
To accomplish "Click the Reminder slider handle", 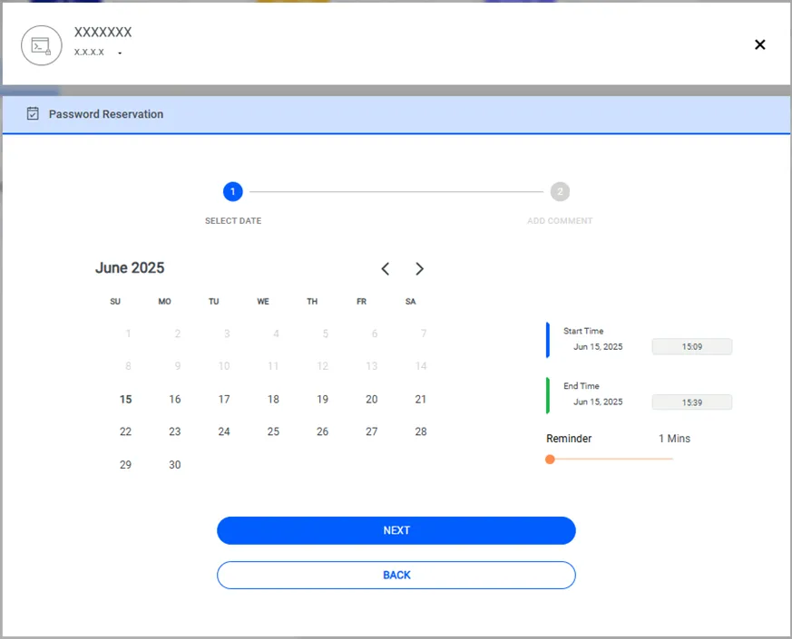I will (x=550, y=460).
